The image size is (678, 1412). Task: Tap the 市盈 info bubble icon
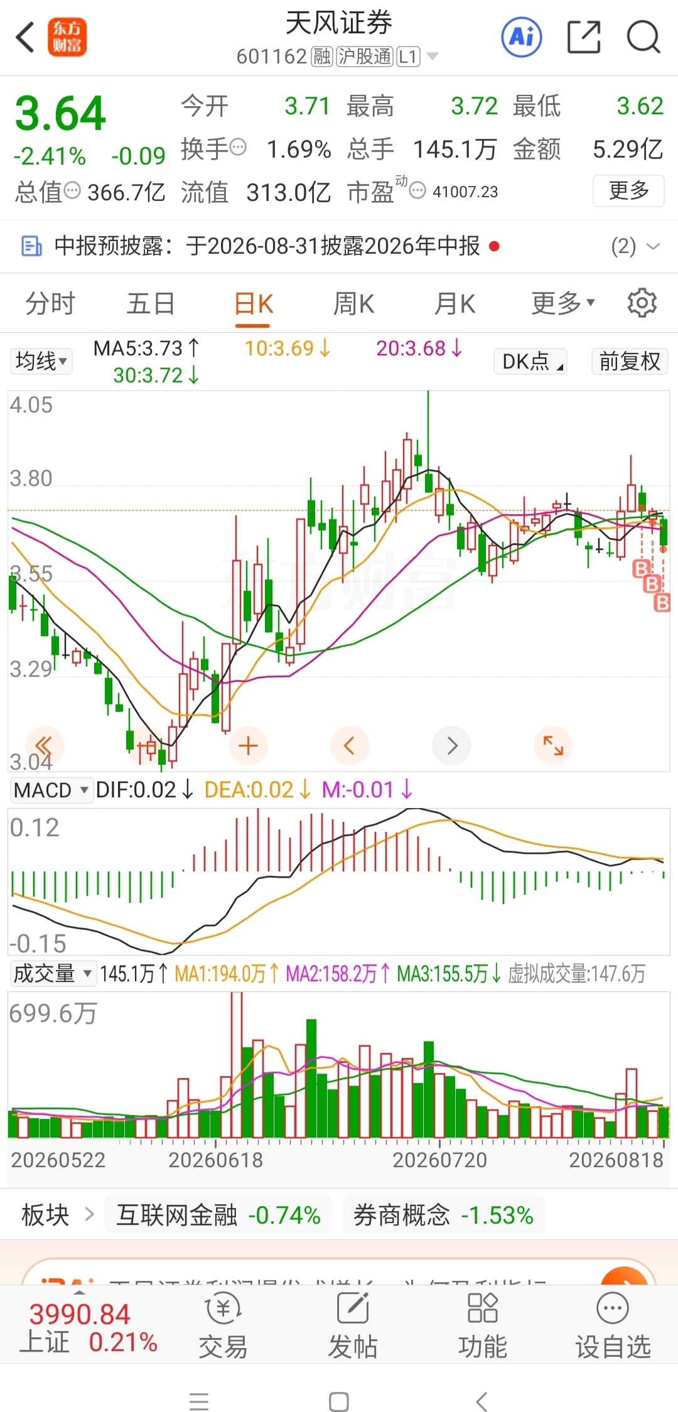point(417,190)
